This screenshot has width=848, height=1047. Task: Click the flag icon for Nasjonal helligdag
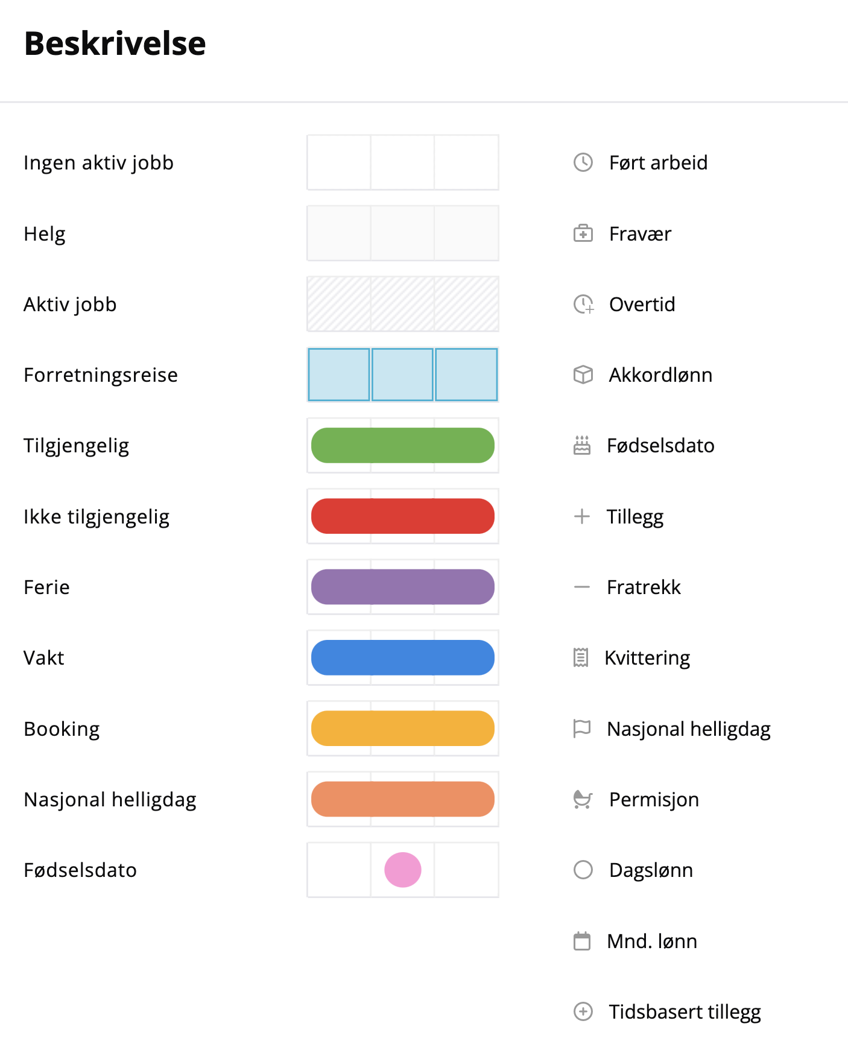(x=581, y=729)
